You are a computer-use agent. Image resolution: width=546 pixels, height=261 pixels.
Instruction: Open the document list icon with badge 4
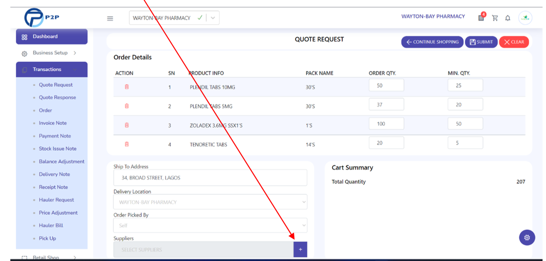coord(481,17)
